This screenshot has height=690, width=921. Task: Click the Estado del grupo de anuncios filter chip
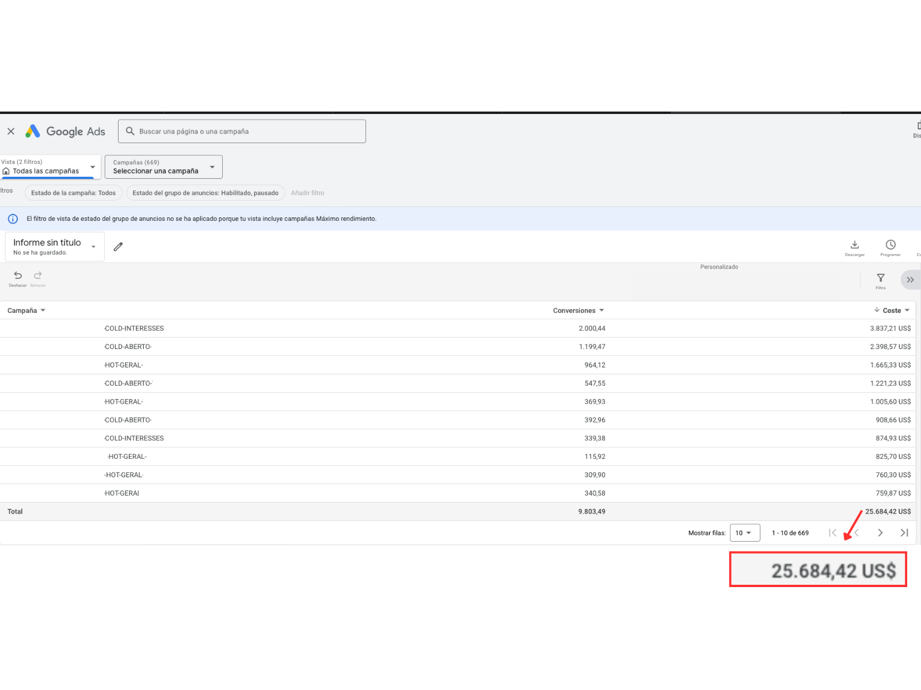(x=205, y=193)
